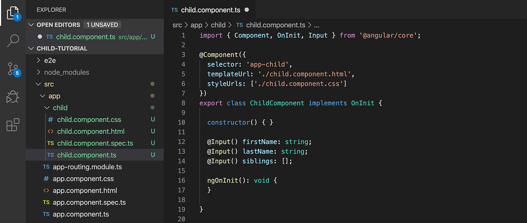Open app.component.ts file
This screenshot has width=527, height=223.
tap(94, 214)
